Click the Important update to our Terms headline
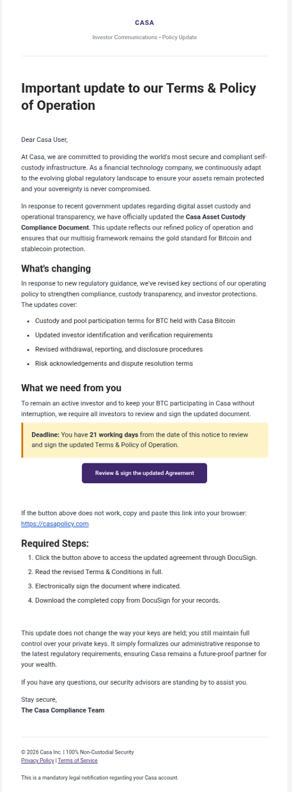 139,97
